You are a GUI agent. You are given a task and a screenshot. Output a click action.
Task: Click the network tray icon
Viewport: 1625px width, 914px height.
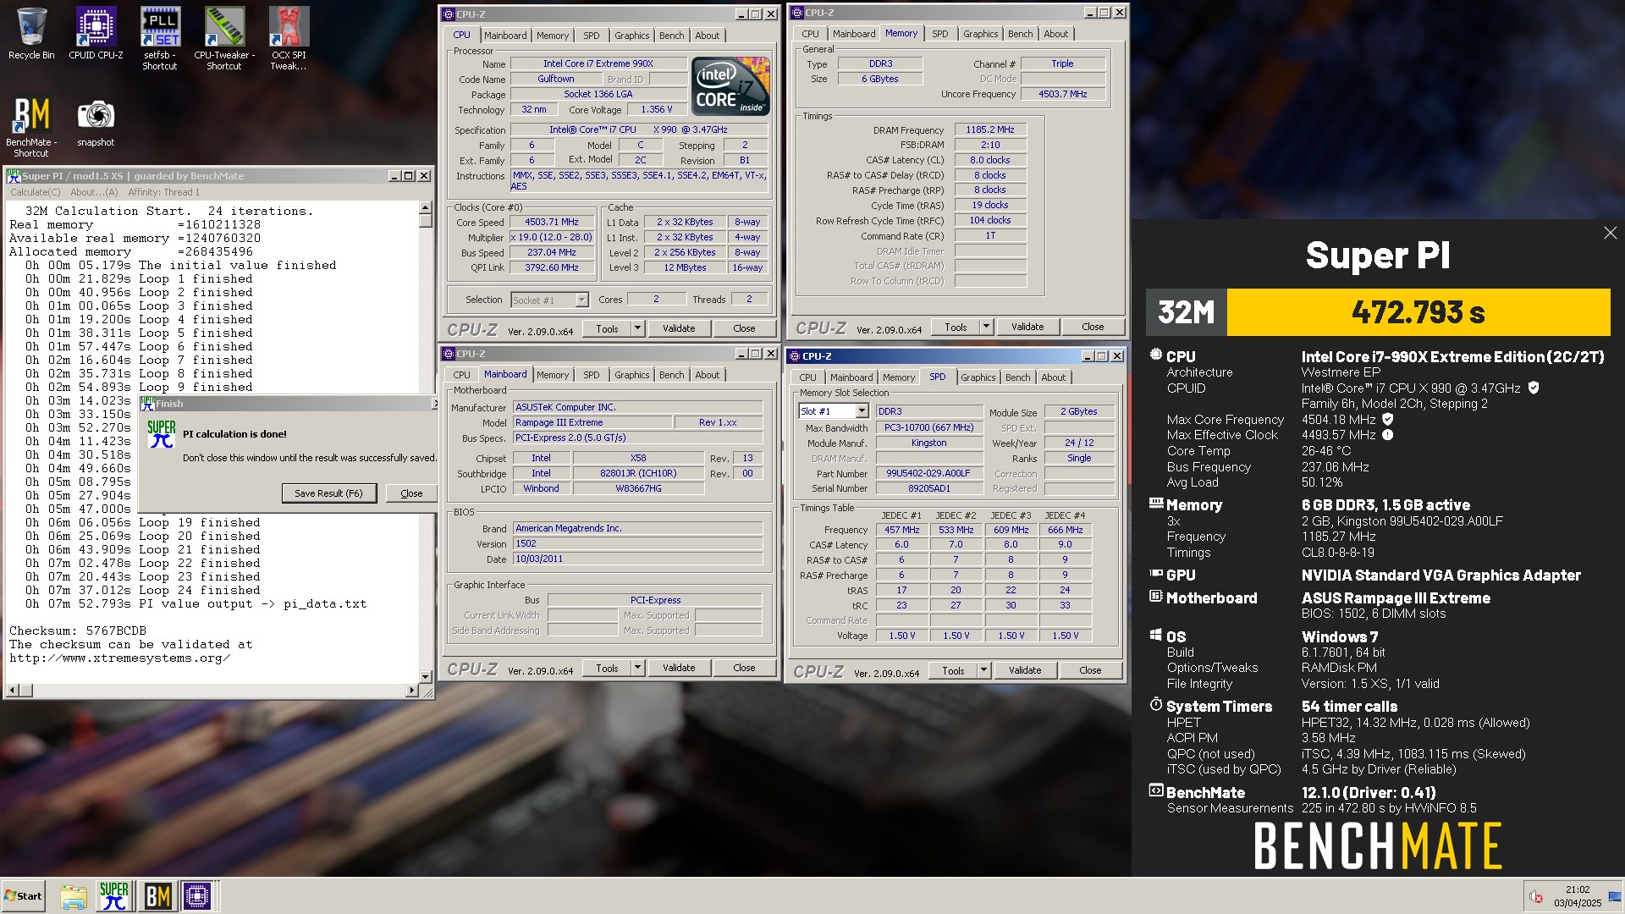1615,897
